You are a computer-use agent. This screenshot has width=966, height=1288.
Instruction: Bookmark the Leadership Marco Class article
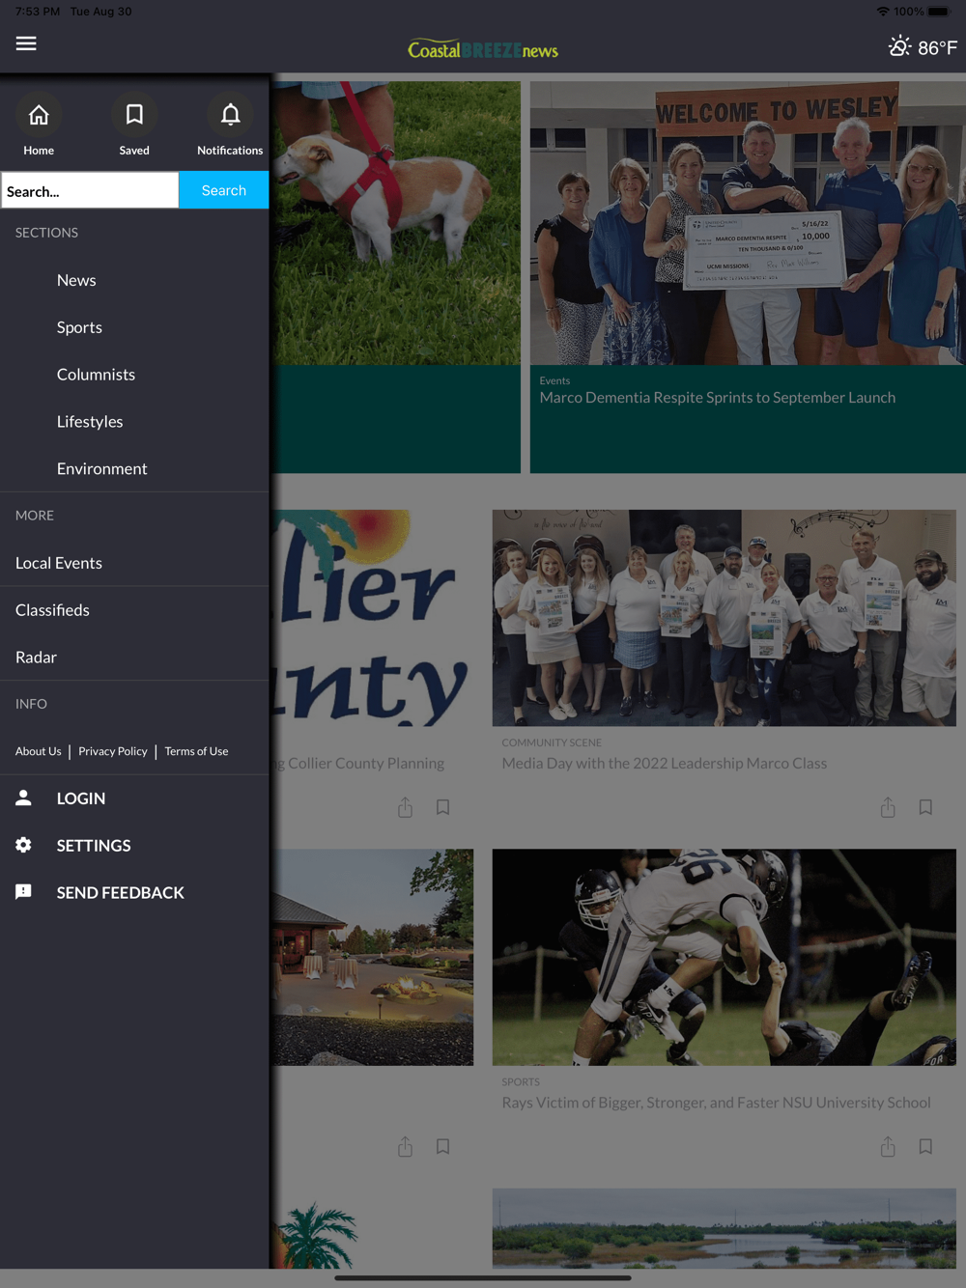pyautogui.click(x=925, y=807)
